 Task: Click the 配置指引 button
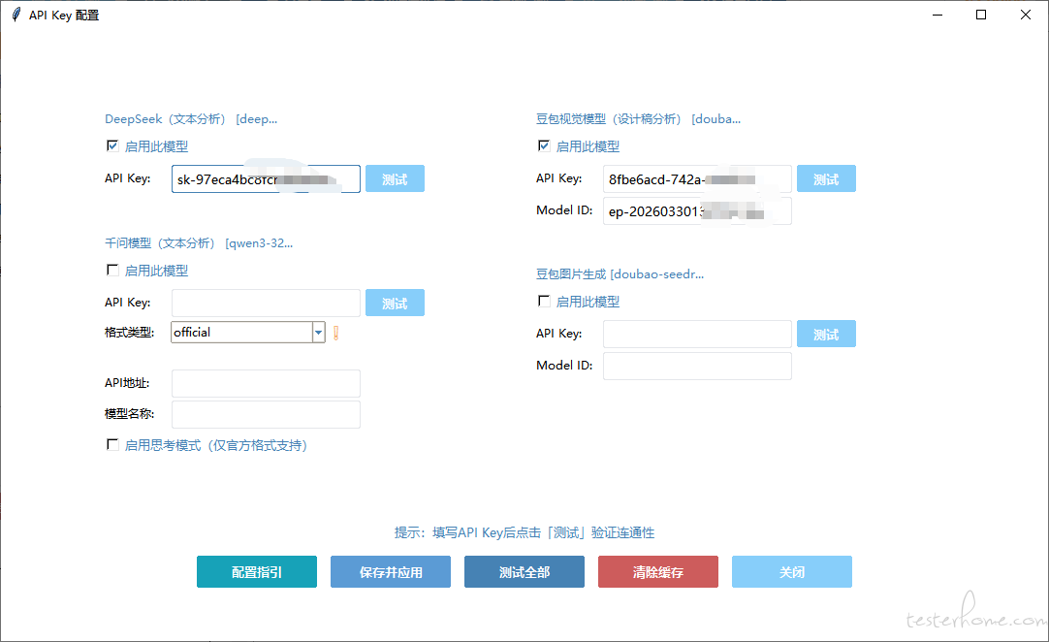[257, 572]
